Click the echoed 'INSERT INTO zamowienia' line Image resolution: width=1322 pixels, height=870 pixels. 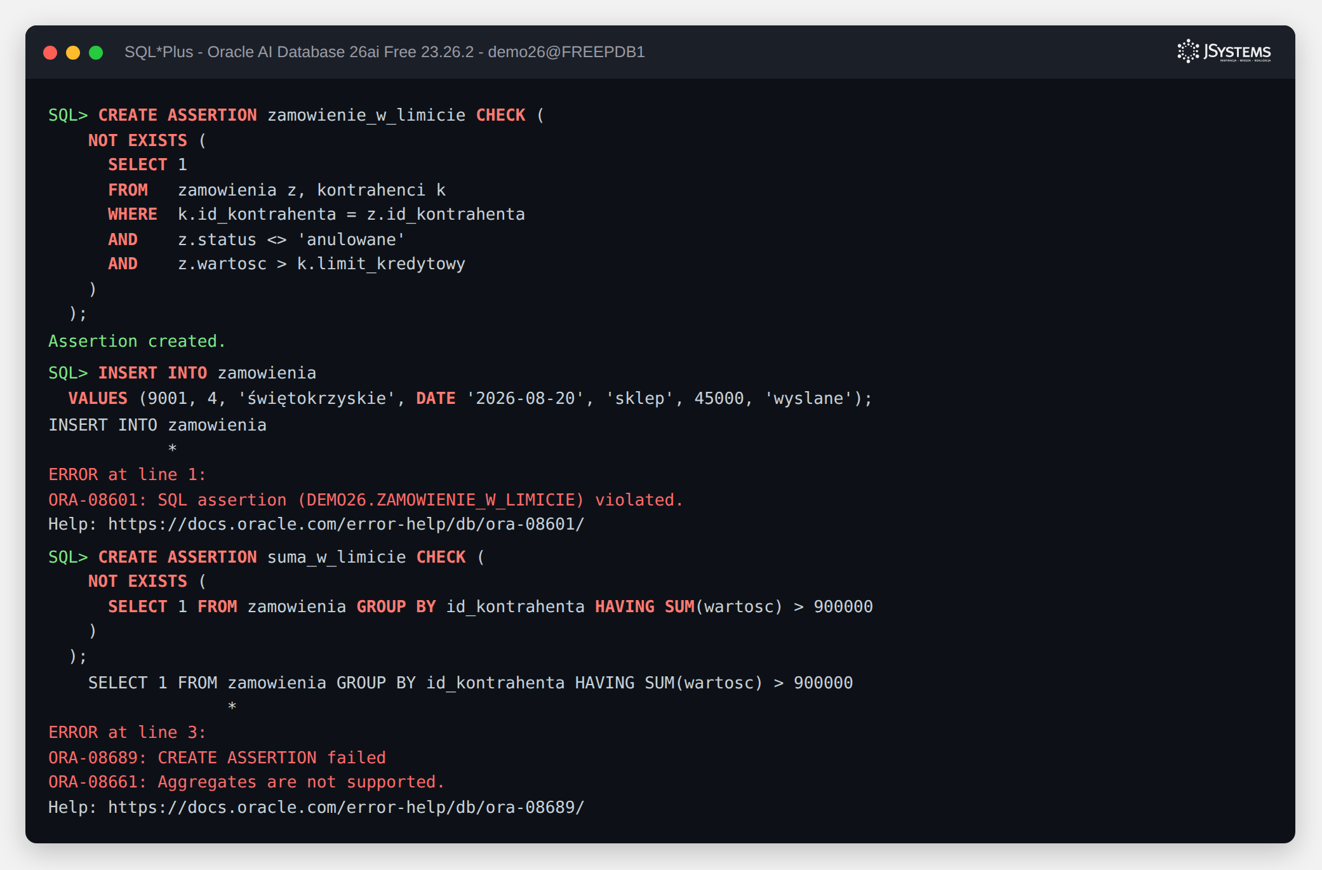coord(157,425)
